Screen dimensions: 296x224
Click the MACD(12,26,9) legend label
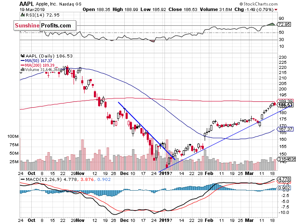point(44,179)
